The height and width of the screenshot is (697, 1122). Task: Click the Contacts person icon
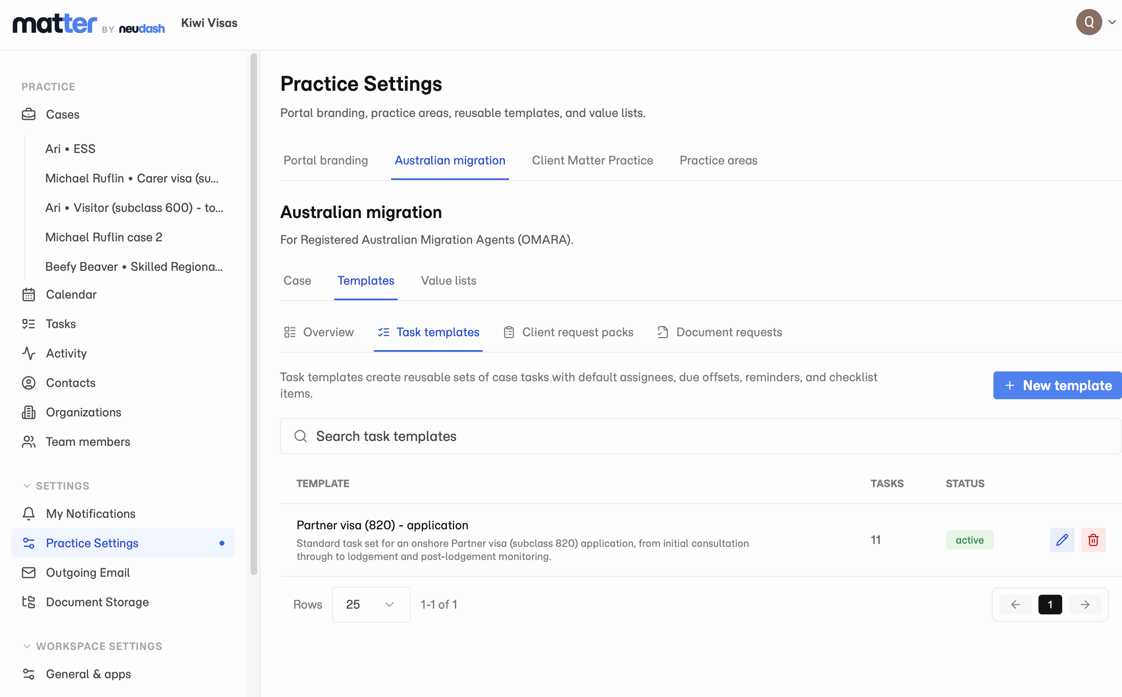tap(29, 383)
